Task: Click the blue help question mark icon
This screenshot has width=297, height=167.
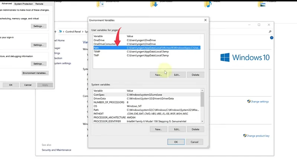Action: [272, 38]
